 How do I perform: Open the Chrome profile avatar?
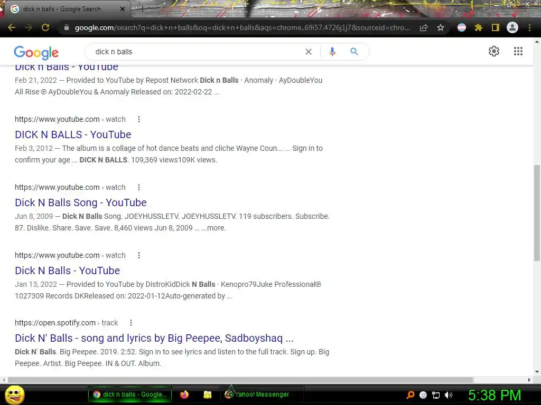point(512,27)
